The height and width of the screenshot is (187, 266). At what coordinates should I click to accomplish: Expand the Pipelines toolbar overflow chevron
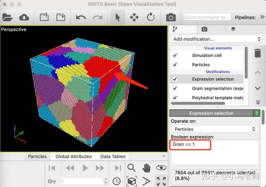coord(262,17)
